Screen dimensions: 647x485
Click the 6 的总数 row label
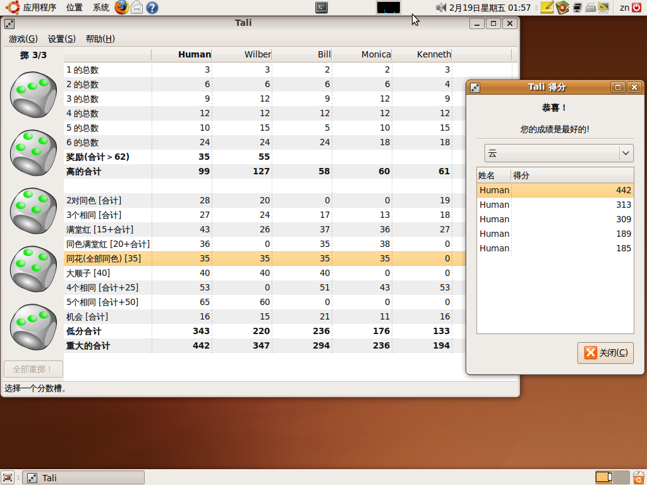(x=83, y=142)
